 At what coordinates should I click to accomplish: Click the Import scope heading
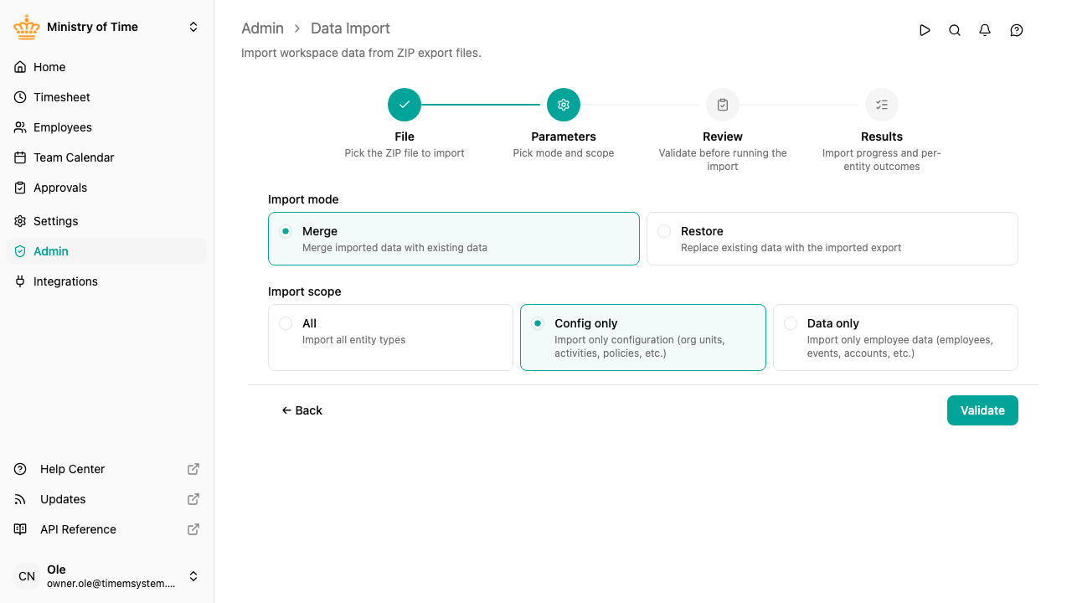pos(305,291)
